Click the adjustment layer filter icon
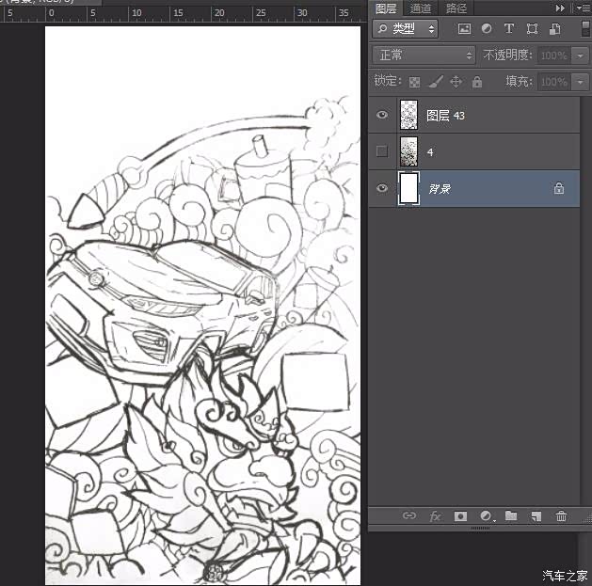 (487, 29)
